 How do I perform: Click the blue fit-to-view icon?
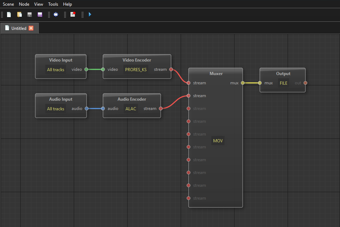click(x=56, y=15)
